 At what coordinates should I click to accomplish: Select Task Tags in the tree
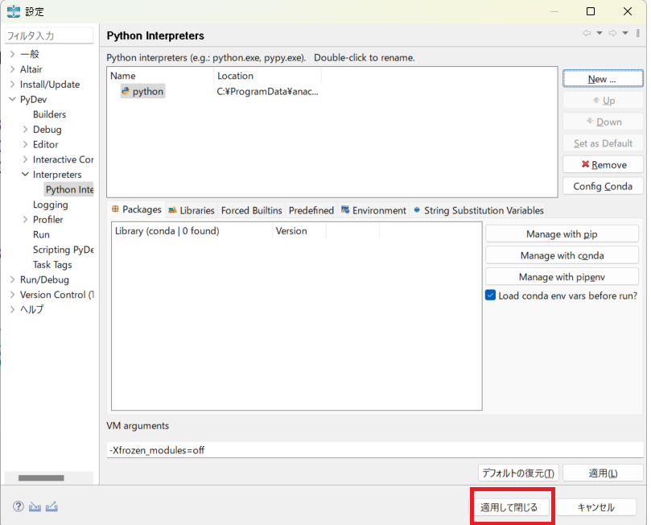pyautogui.click(x=52, y=265)
